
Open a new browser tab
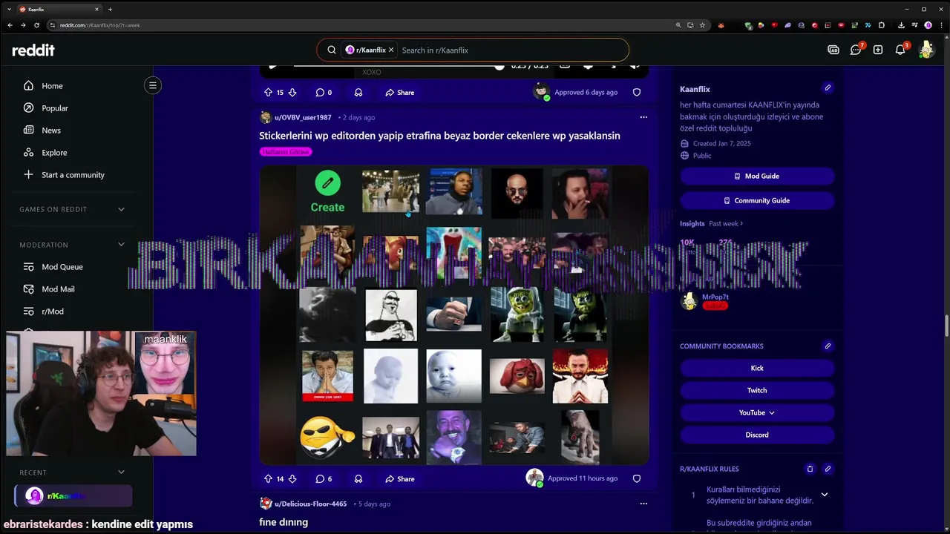click(110, 9)
